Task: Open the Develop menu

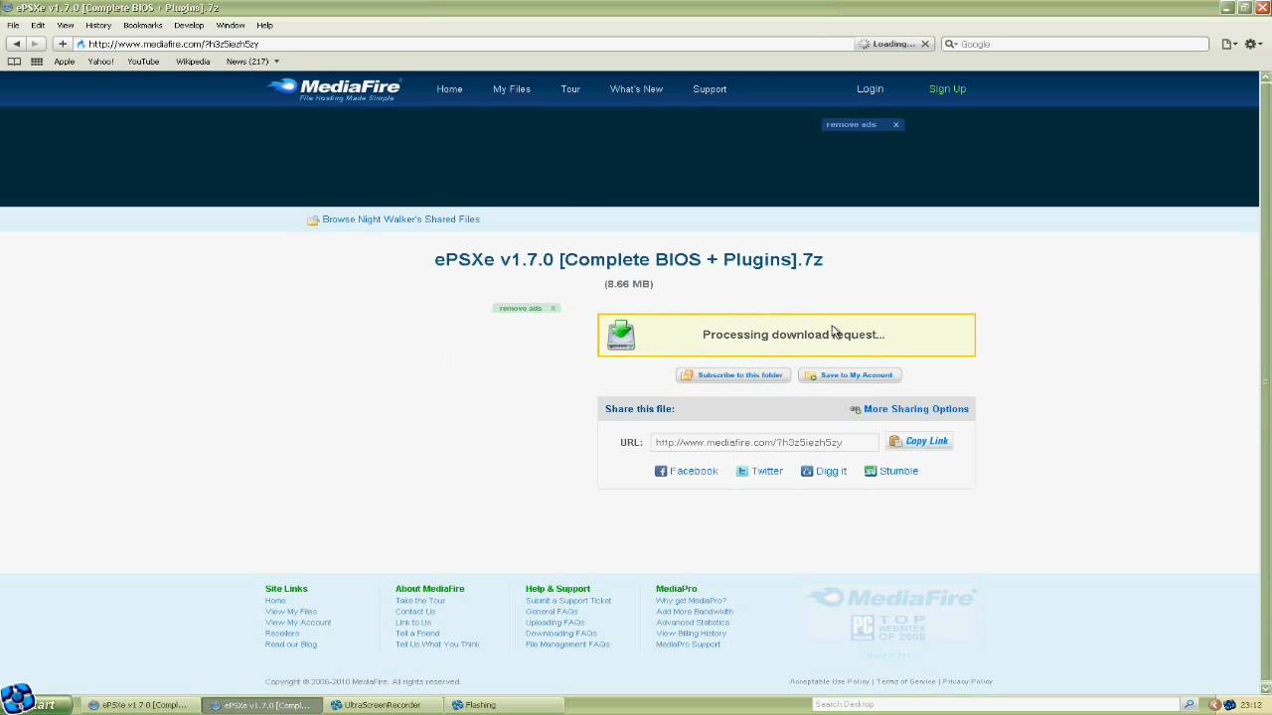Action: click(x=189, y=25)
